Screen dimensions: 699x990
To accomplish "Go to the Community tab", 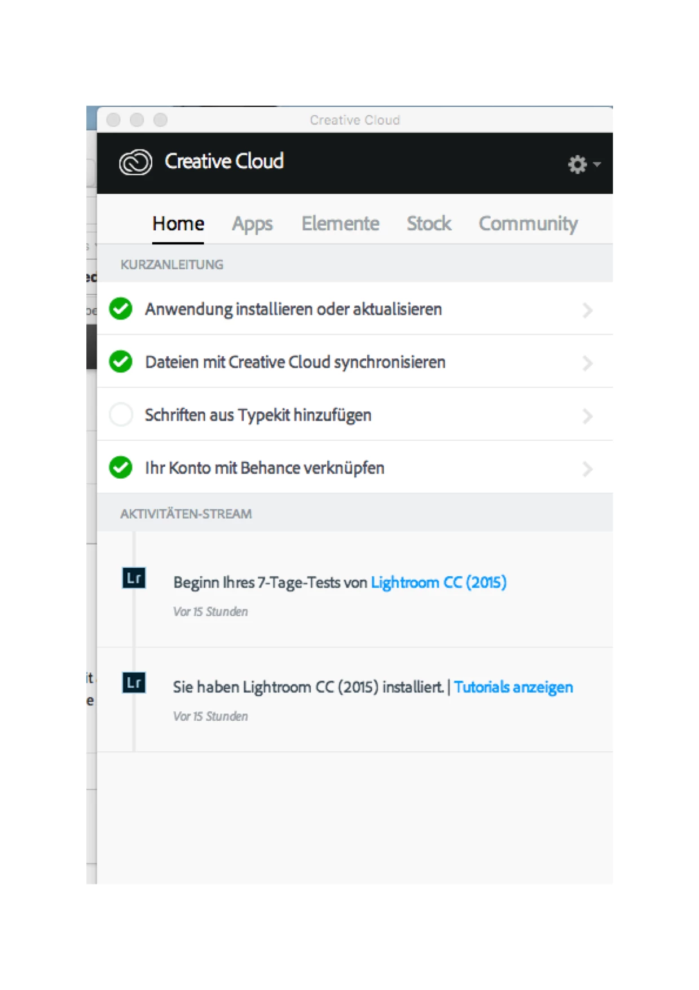I will tap(528, 224).
